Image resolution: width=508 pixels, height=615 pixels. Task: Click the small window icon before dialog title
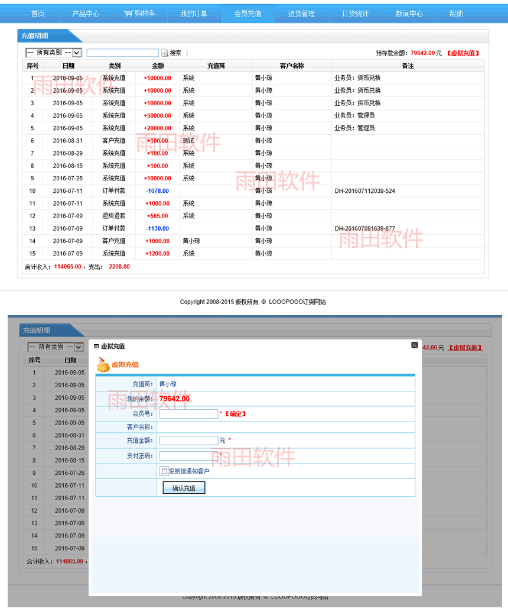point(96,347)
